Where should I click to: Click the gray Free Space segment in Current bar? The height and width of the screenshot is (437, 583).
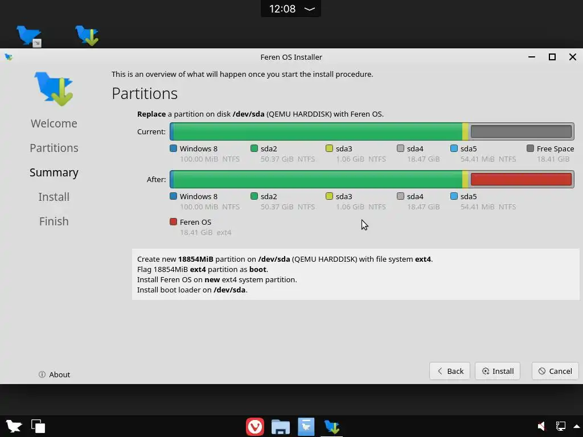[521, 131]
